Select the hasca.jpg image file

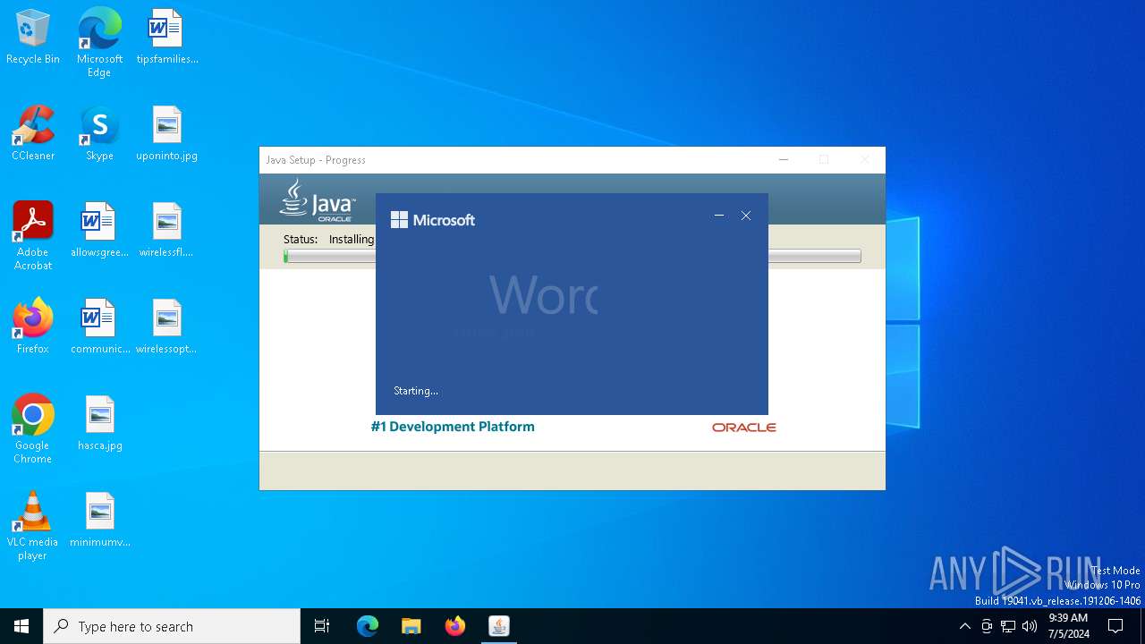point(99,424)
